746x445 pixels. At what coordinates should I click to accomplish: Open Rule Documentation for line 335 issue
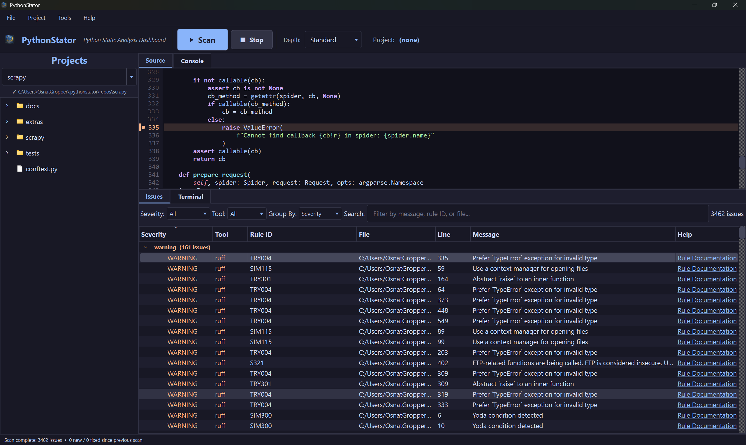pyautogui.click(x=707, y=258)
